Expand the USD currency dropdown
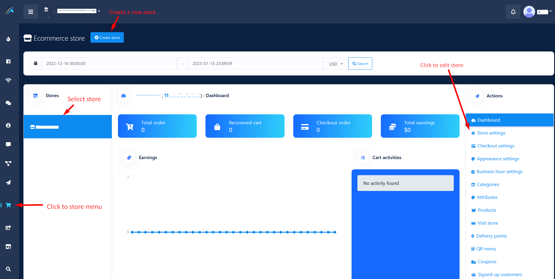The height and width of the screenshot is (279, 555). point(335,64)
